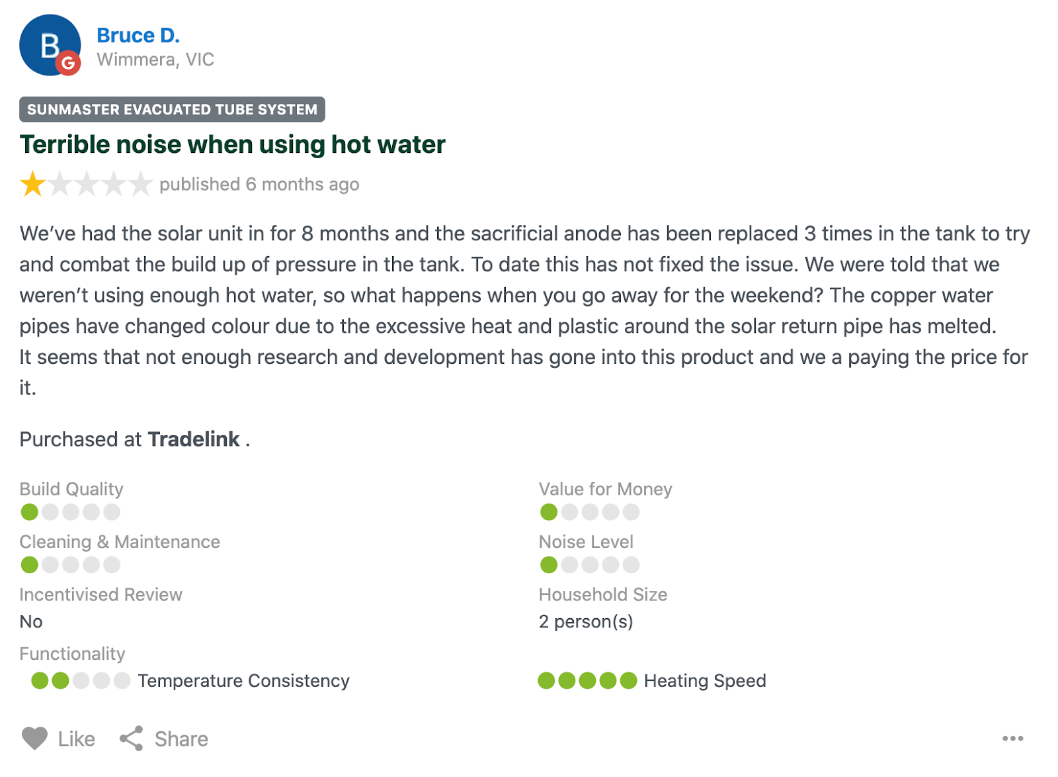Click the green Value for Money dot
Image resolution: width=1058 pixels, height=777 pixels.
pyautogui.click(x=548, y=512)
